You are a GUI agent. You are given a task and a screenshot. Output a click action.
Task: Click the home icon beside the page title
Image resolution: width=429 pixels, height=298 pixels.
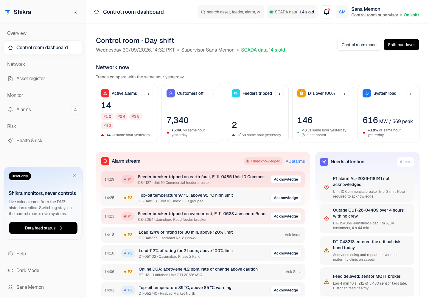[x=97, y=12]
